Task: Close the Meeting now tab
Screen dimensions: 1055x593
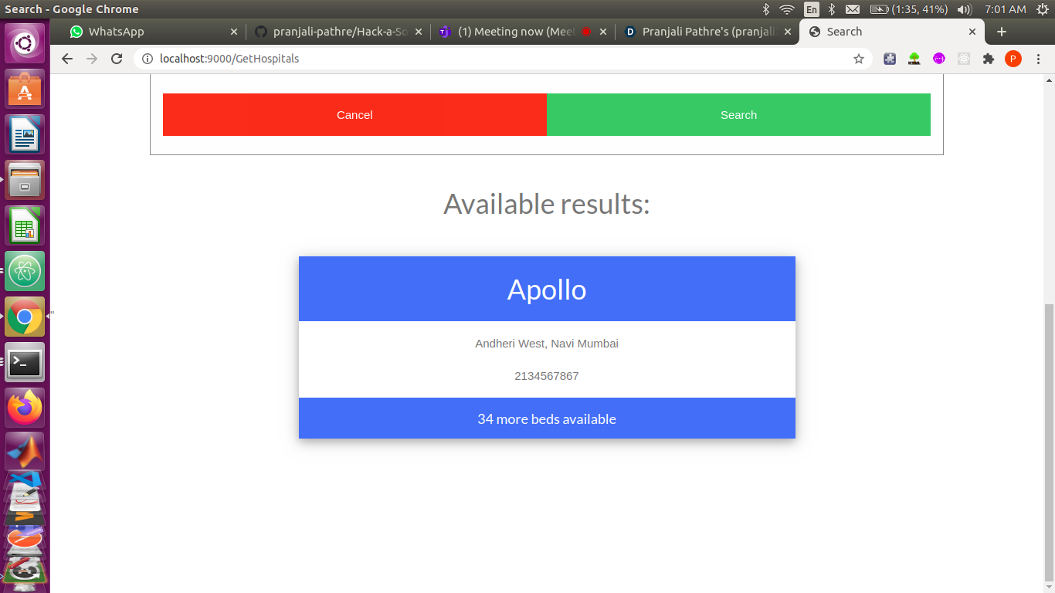Action: (x=603, y=32)
